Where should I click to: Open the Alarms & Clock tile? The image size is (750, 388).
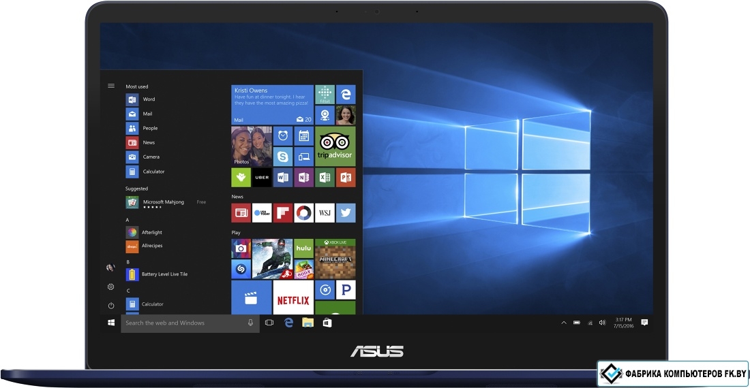coord(283,136)
